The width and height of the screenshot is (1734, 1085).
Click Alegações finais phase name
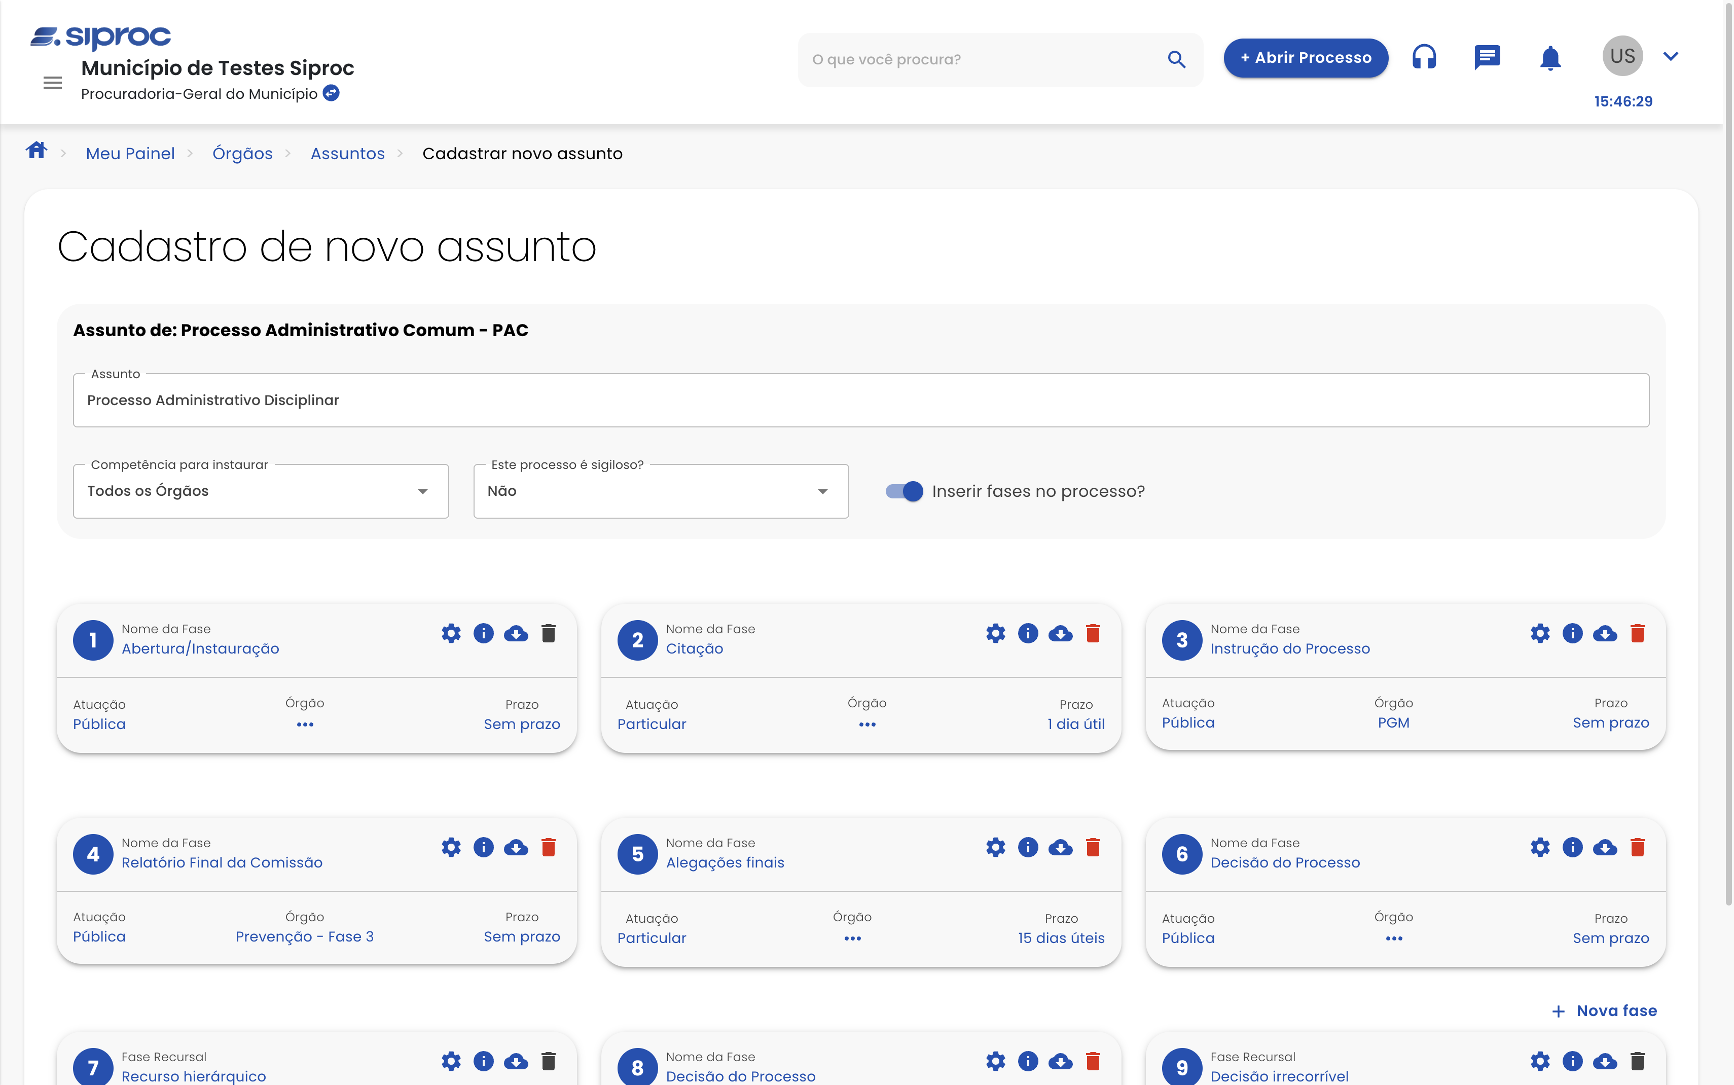coord(725,862)
